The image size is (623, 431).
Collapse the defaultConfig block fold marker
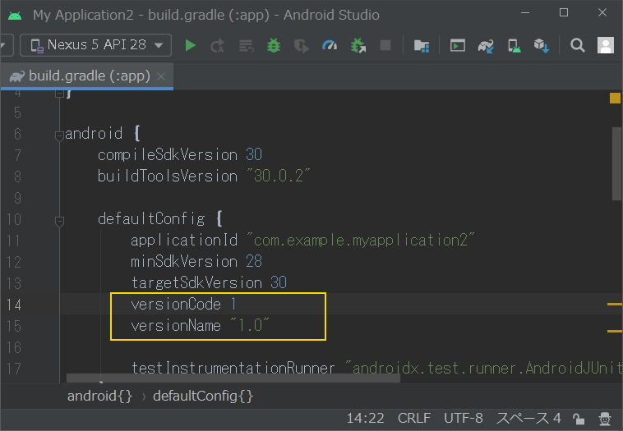[x=60, y=221]
